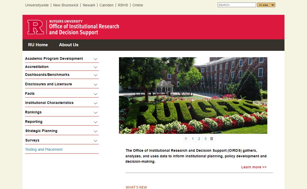Click the Office of Institutional Research banner title
Image resolution: width=307 pixels, height=189 pixels.
point(84,29)
